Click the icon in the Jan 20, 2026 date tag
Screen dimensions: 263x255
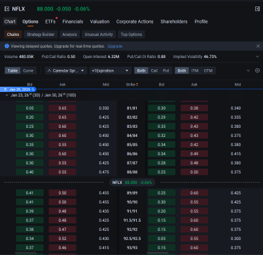33,89
